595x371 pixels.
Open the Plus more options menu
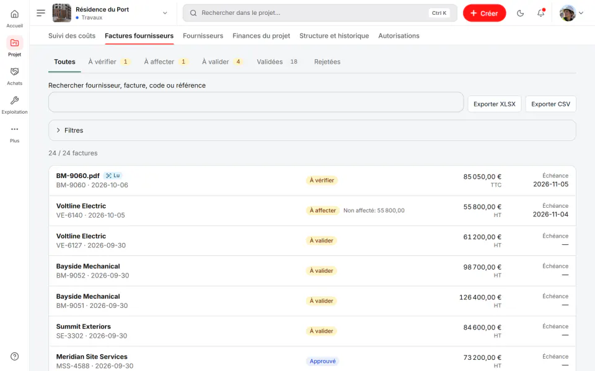(14, 134)
